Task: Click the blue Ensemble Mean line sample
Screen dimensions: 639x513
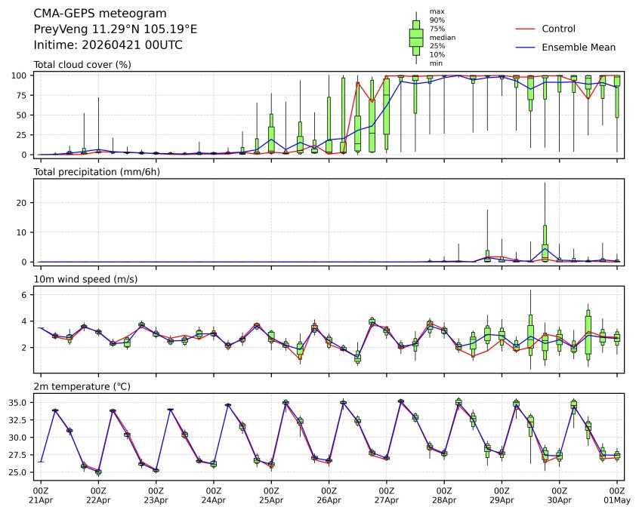Action: pyautogui.click(x=525, y=48)
